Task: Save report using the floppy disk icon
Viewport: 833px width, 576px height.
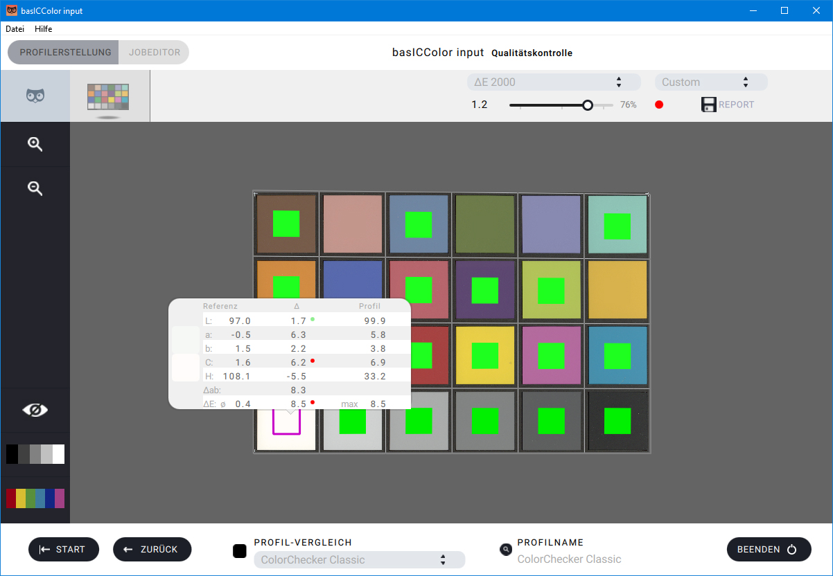Action: pos(708,105)
